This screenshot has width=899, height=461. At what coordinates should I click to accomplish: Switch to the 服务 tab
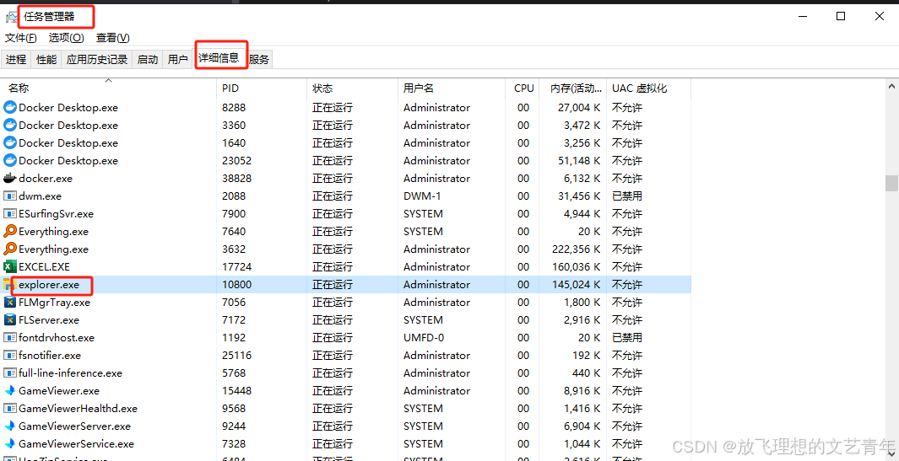tap(259, 60)
